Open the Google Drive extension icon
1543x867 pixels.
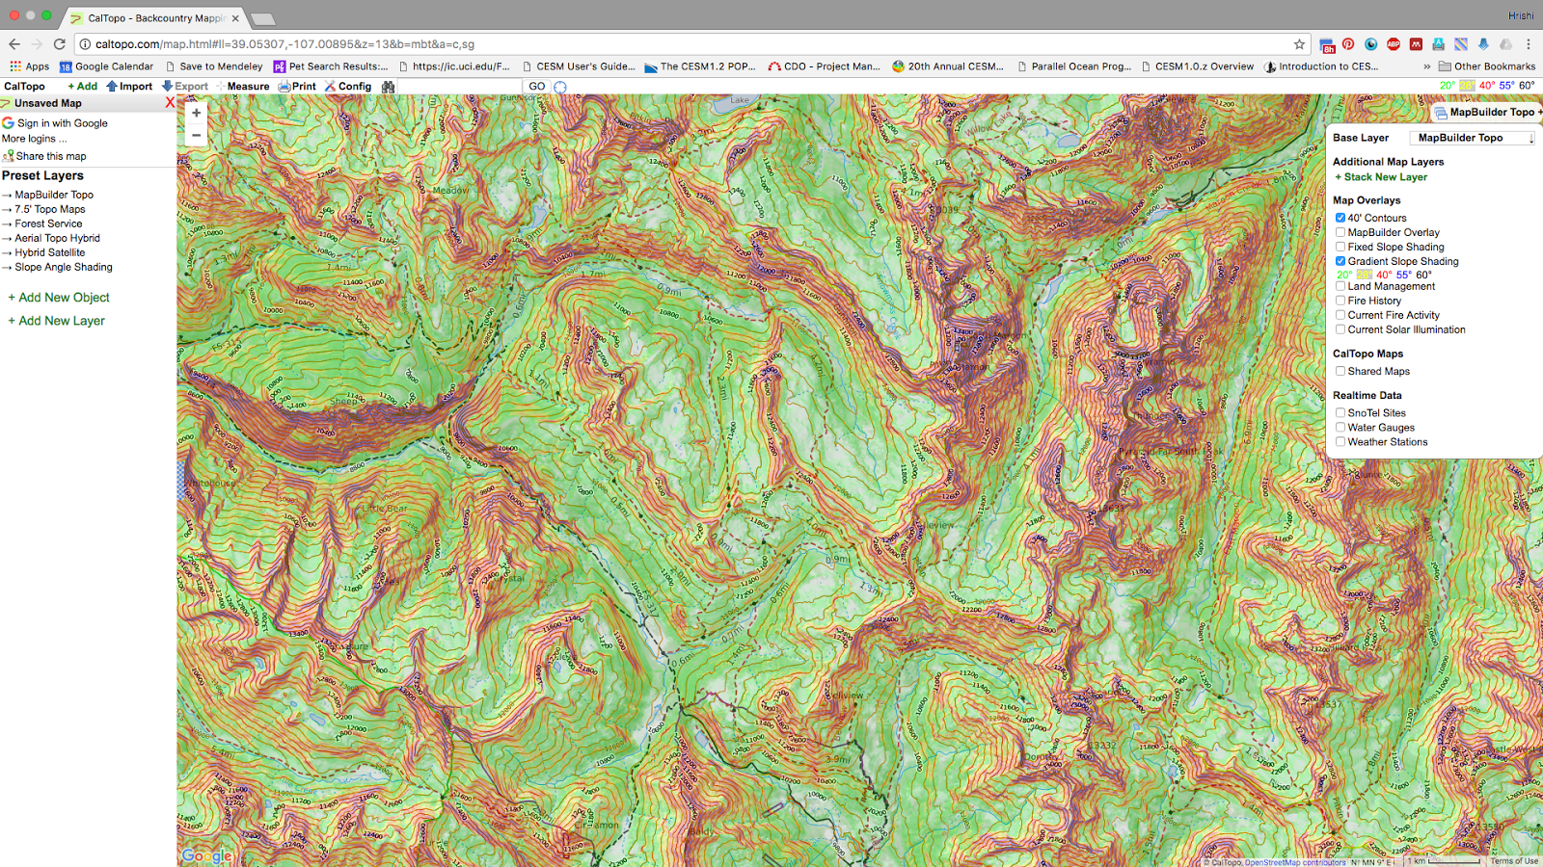pyautogui.click(x=1505, y=44)
